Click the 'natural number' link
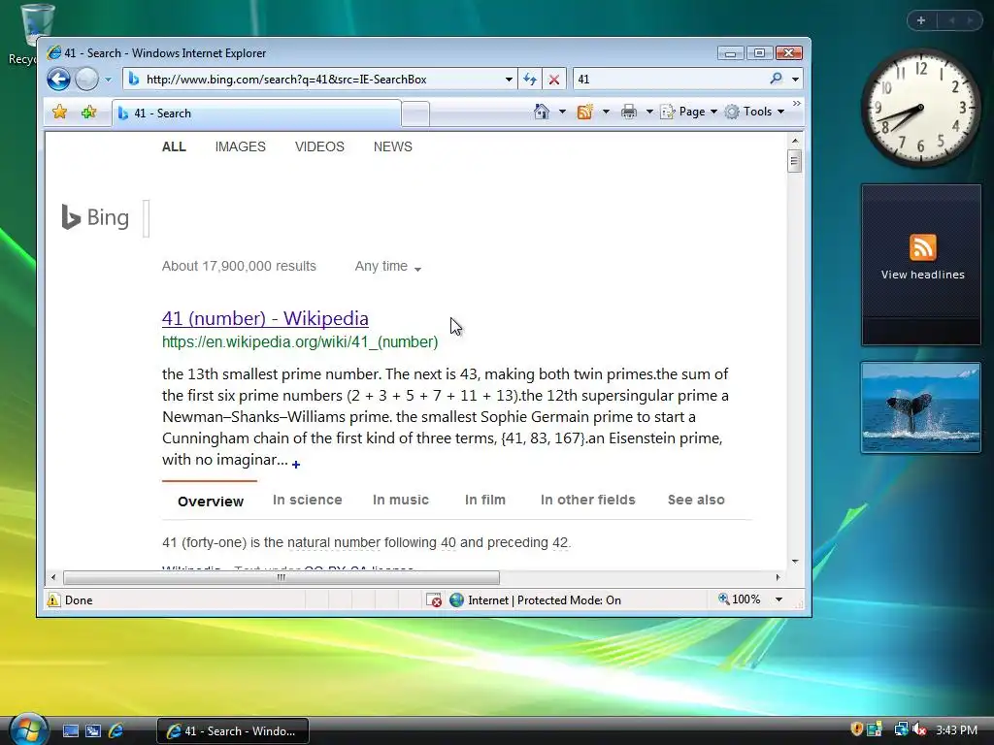This screenshot has width=994, height=745. coord(334,543)
